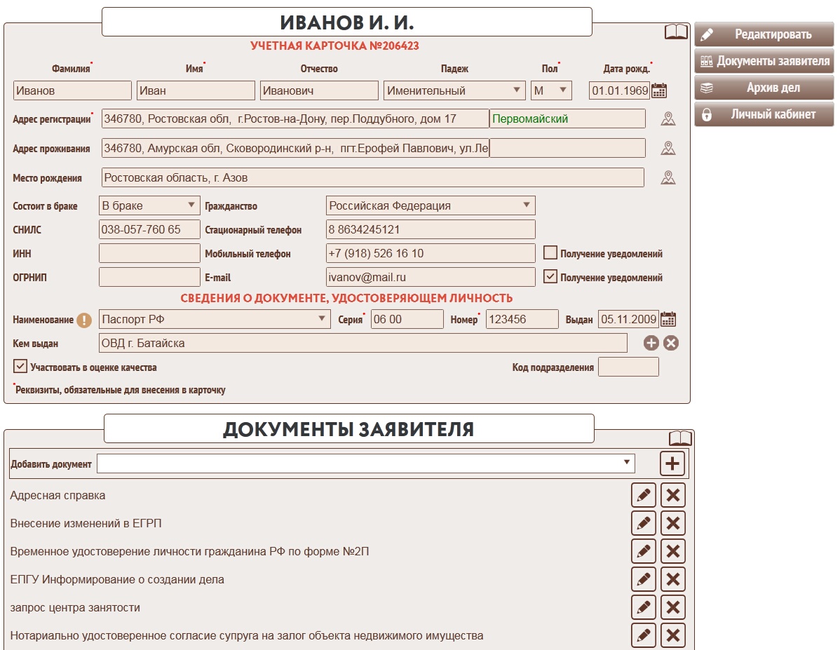
Task: Open the passport issue date calendar
Action: pos(668,320)
